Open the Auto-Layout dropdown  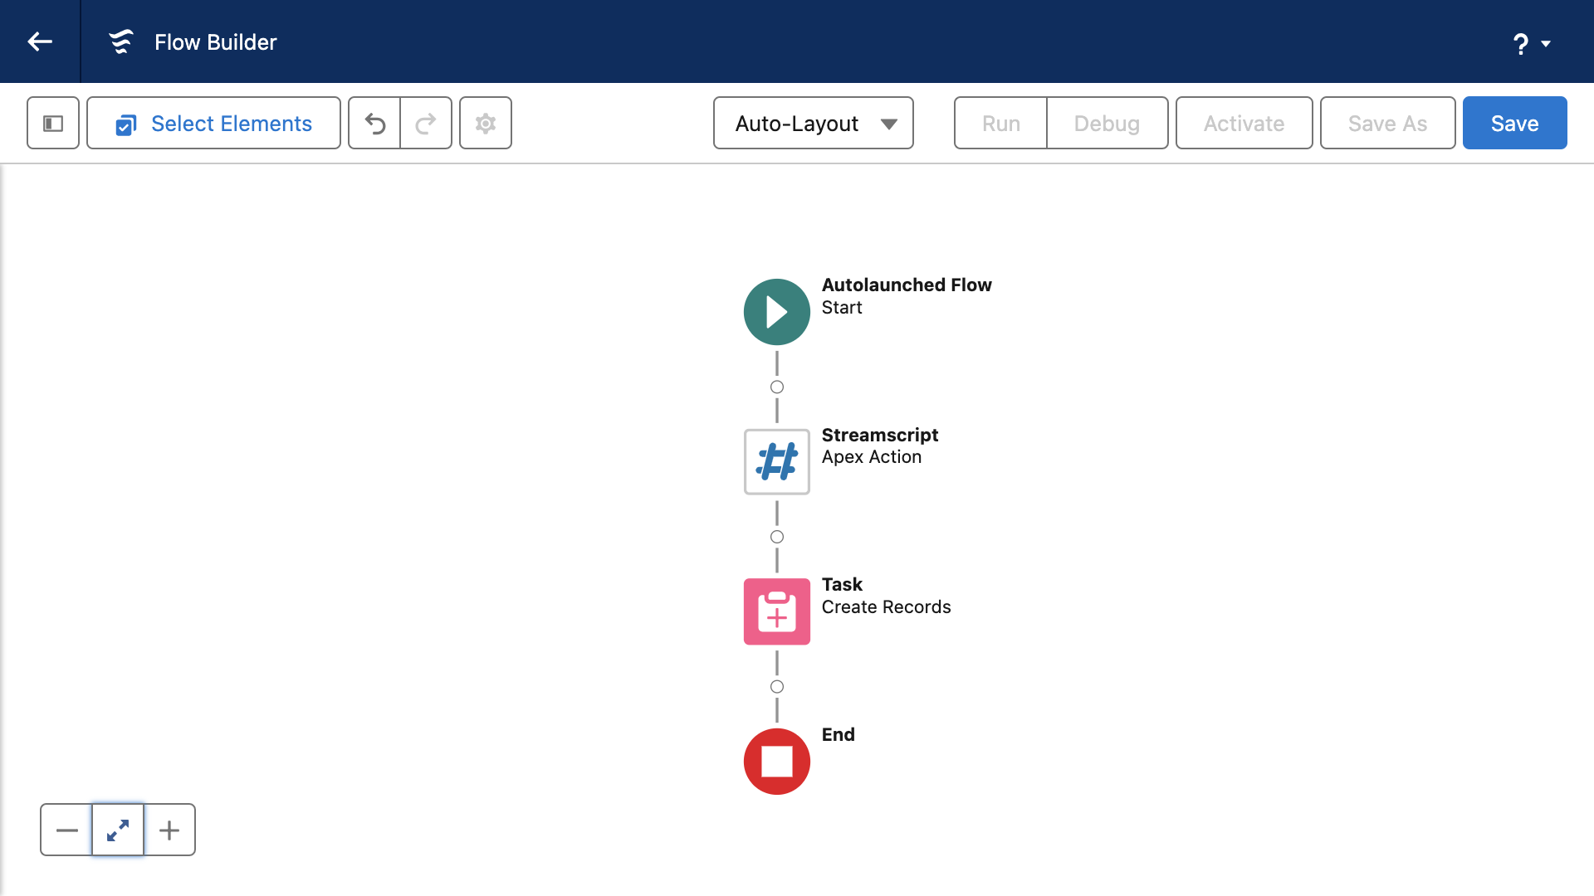tap(814, 123)
